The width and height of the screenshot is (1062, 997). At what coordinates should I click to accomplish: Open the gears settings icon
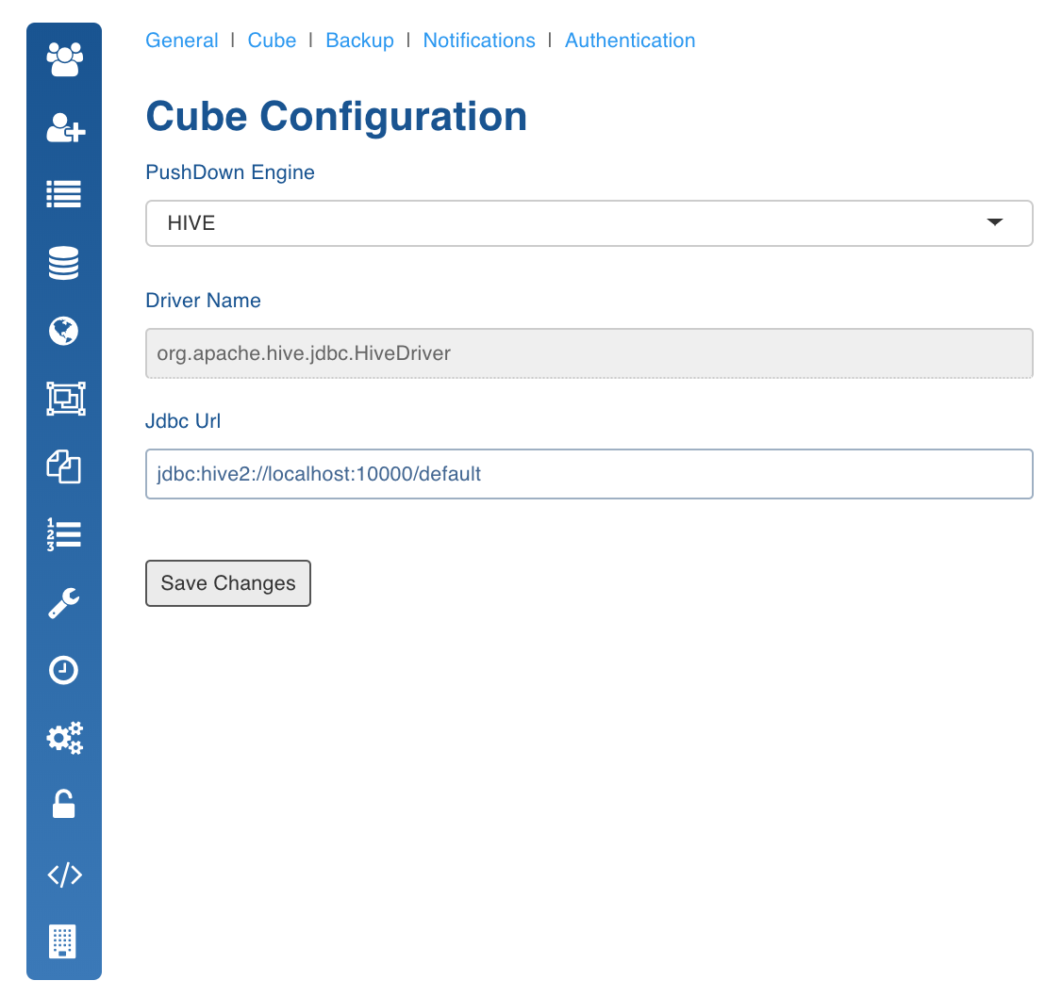point(64,738)
